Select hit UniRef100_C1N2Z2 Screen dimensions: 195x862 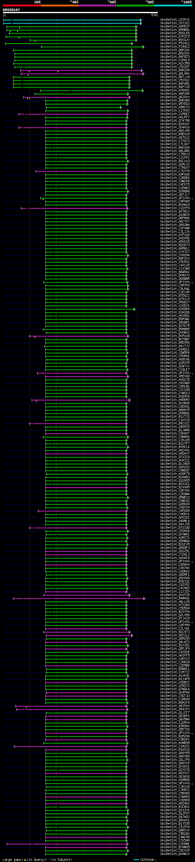[x=175, y=746]
